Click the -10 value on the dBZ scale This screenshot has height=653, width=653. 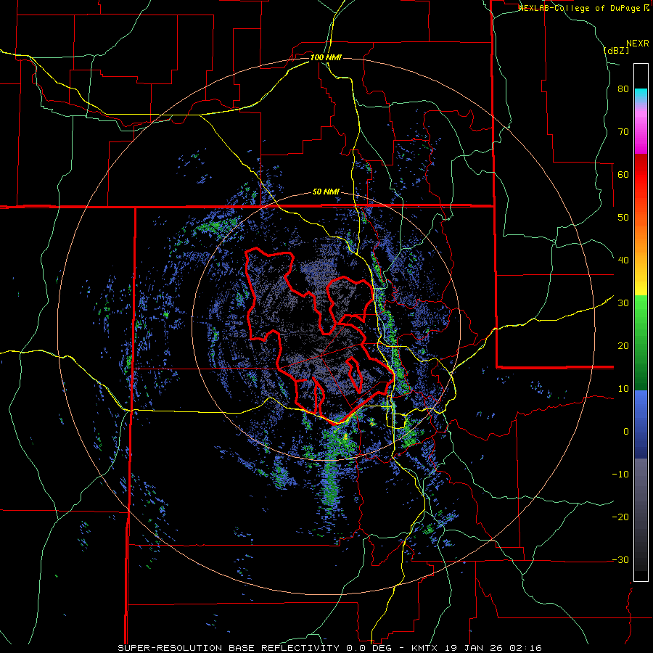coord(620,474)
